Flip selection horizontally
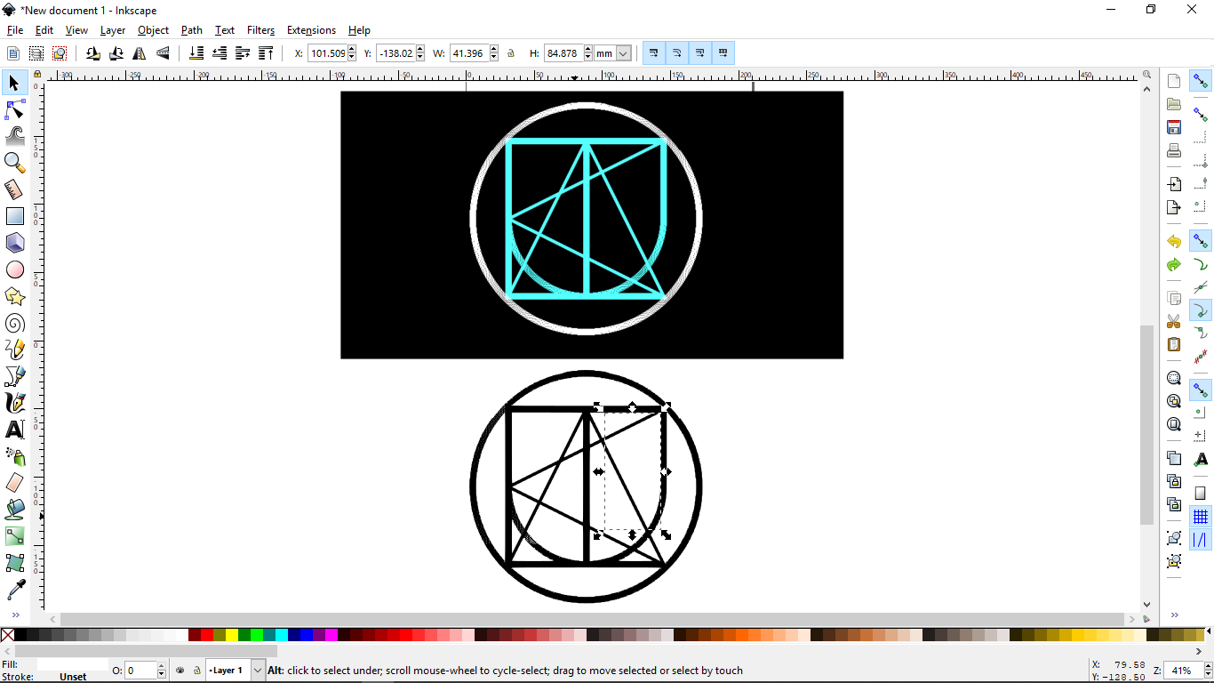 coord(140,53)
